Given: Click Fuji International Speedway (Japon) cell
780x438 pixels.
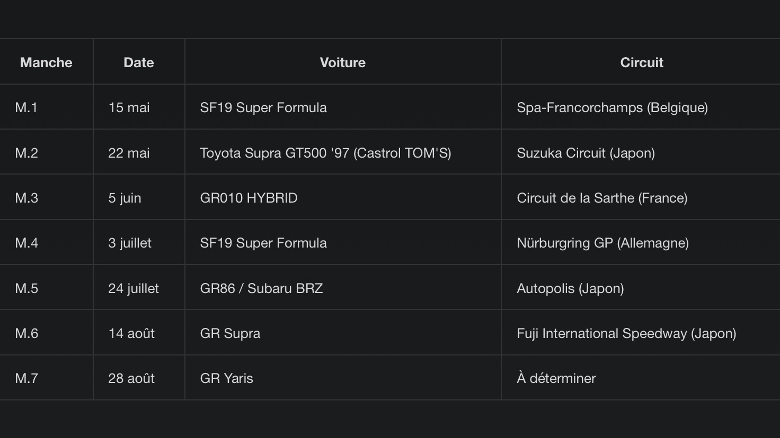Looking at the screenshot, I should 641,333.
